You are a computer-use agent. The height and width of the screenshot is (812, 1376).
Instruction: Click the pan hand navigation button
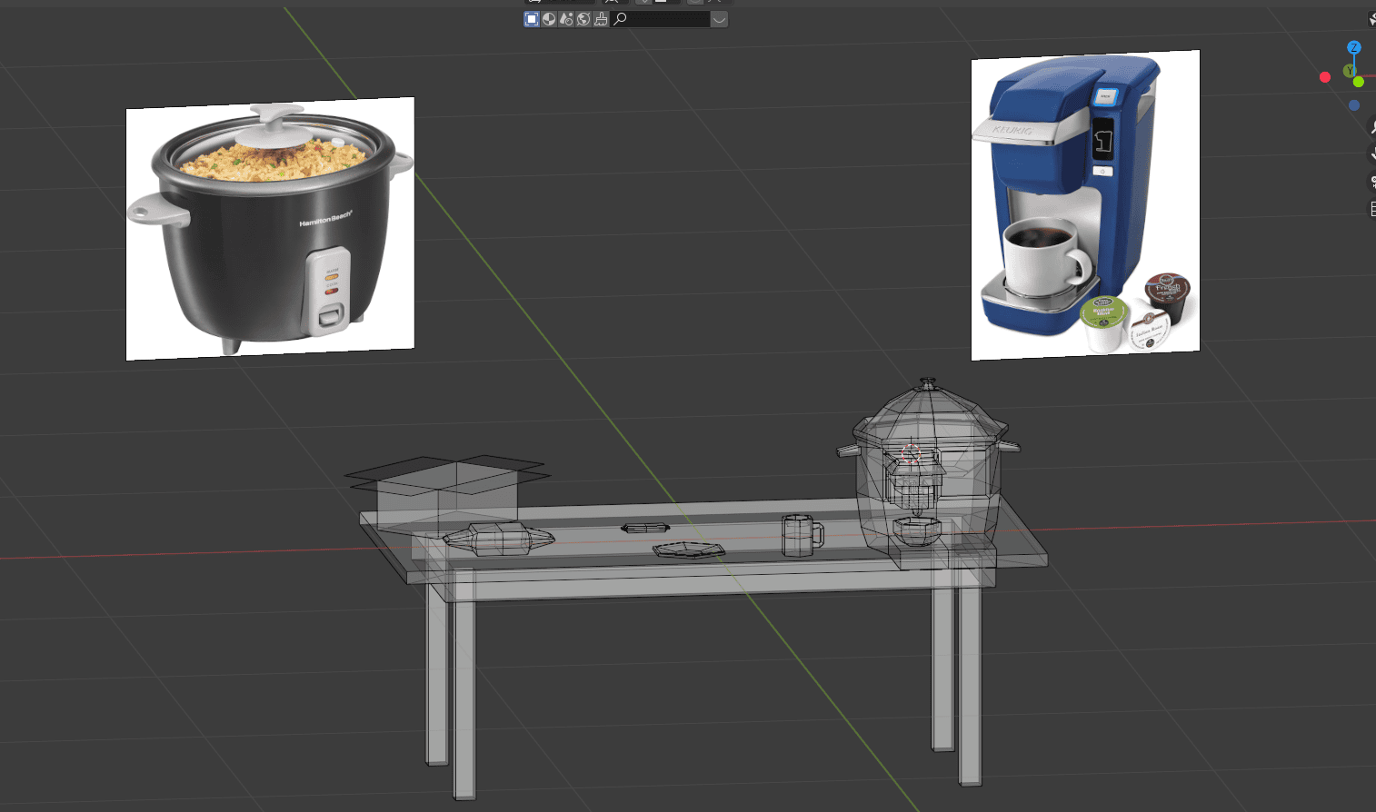[x=1371, y=154]
